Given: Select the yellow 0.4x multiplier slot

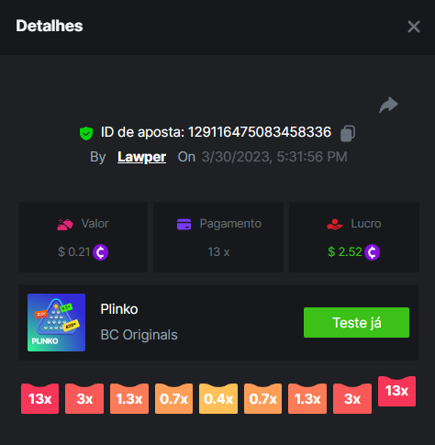Looking at the screenshot, I should pyautogui.click(x=218, y=398).
